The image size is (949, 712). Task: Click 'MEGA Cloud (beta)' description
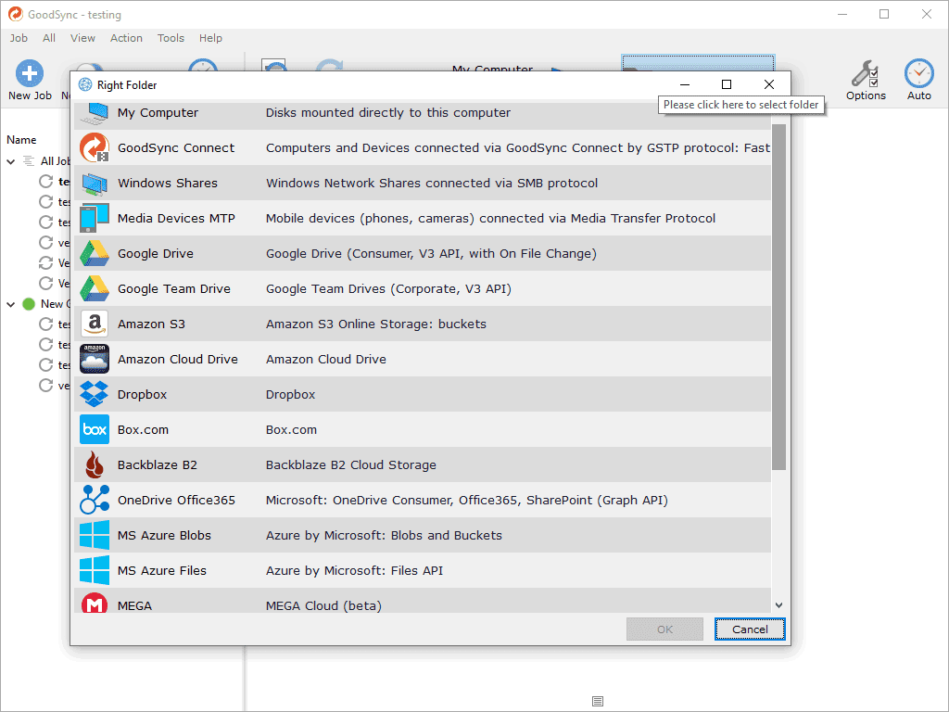[323, 605]
